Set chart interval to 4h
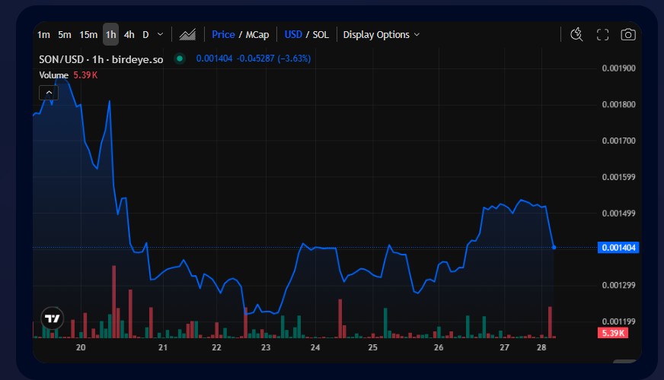 [x=129, y=35]
